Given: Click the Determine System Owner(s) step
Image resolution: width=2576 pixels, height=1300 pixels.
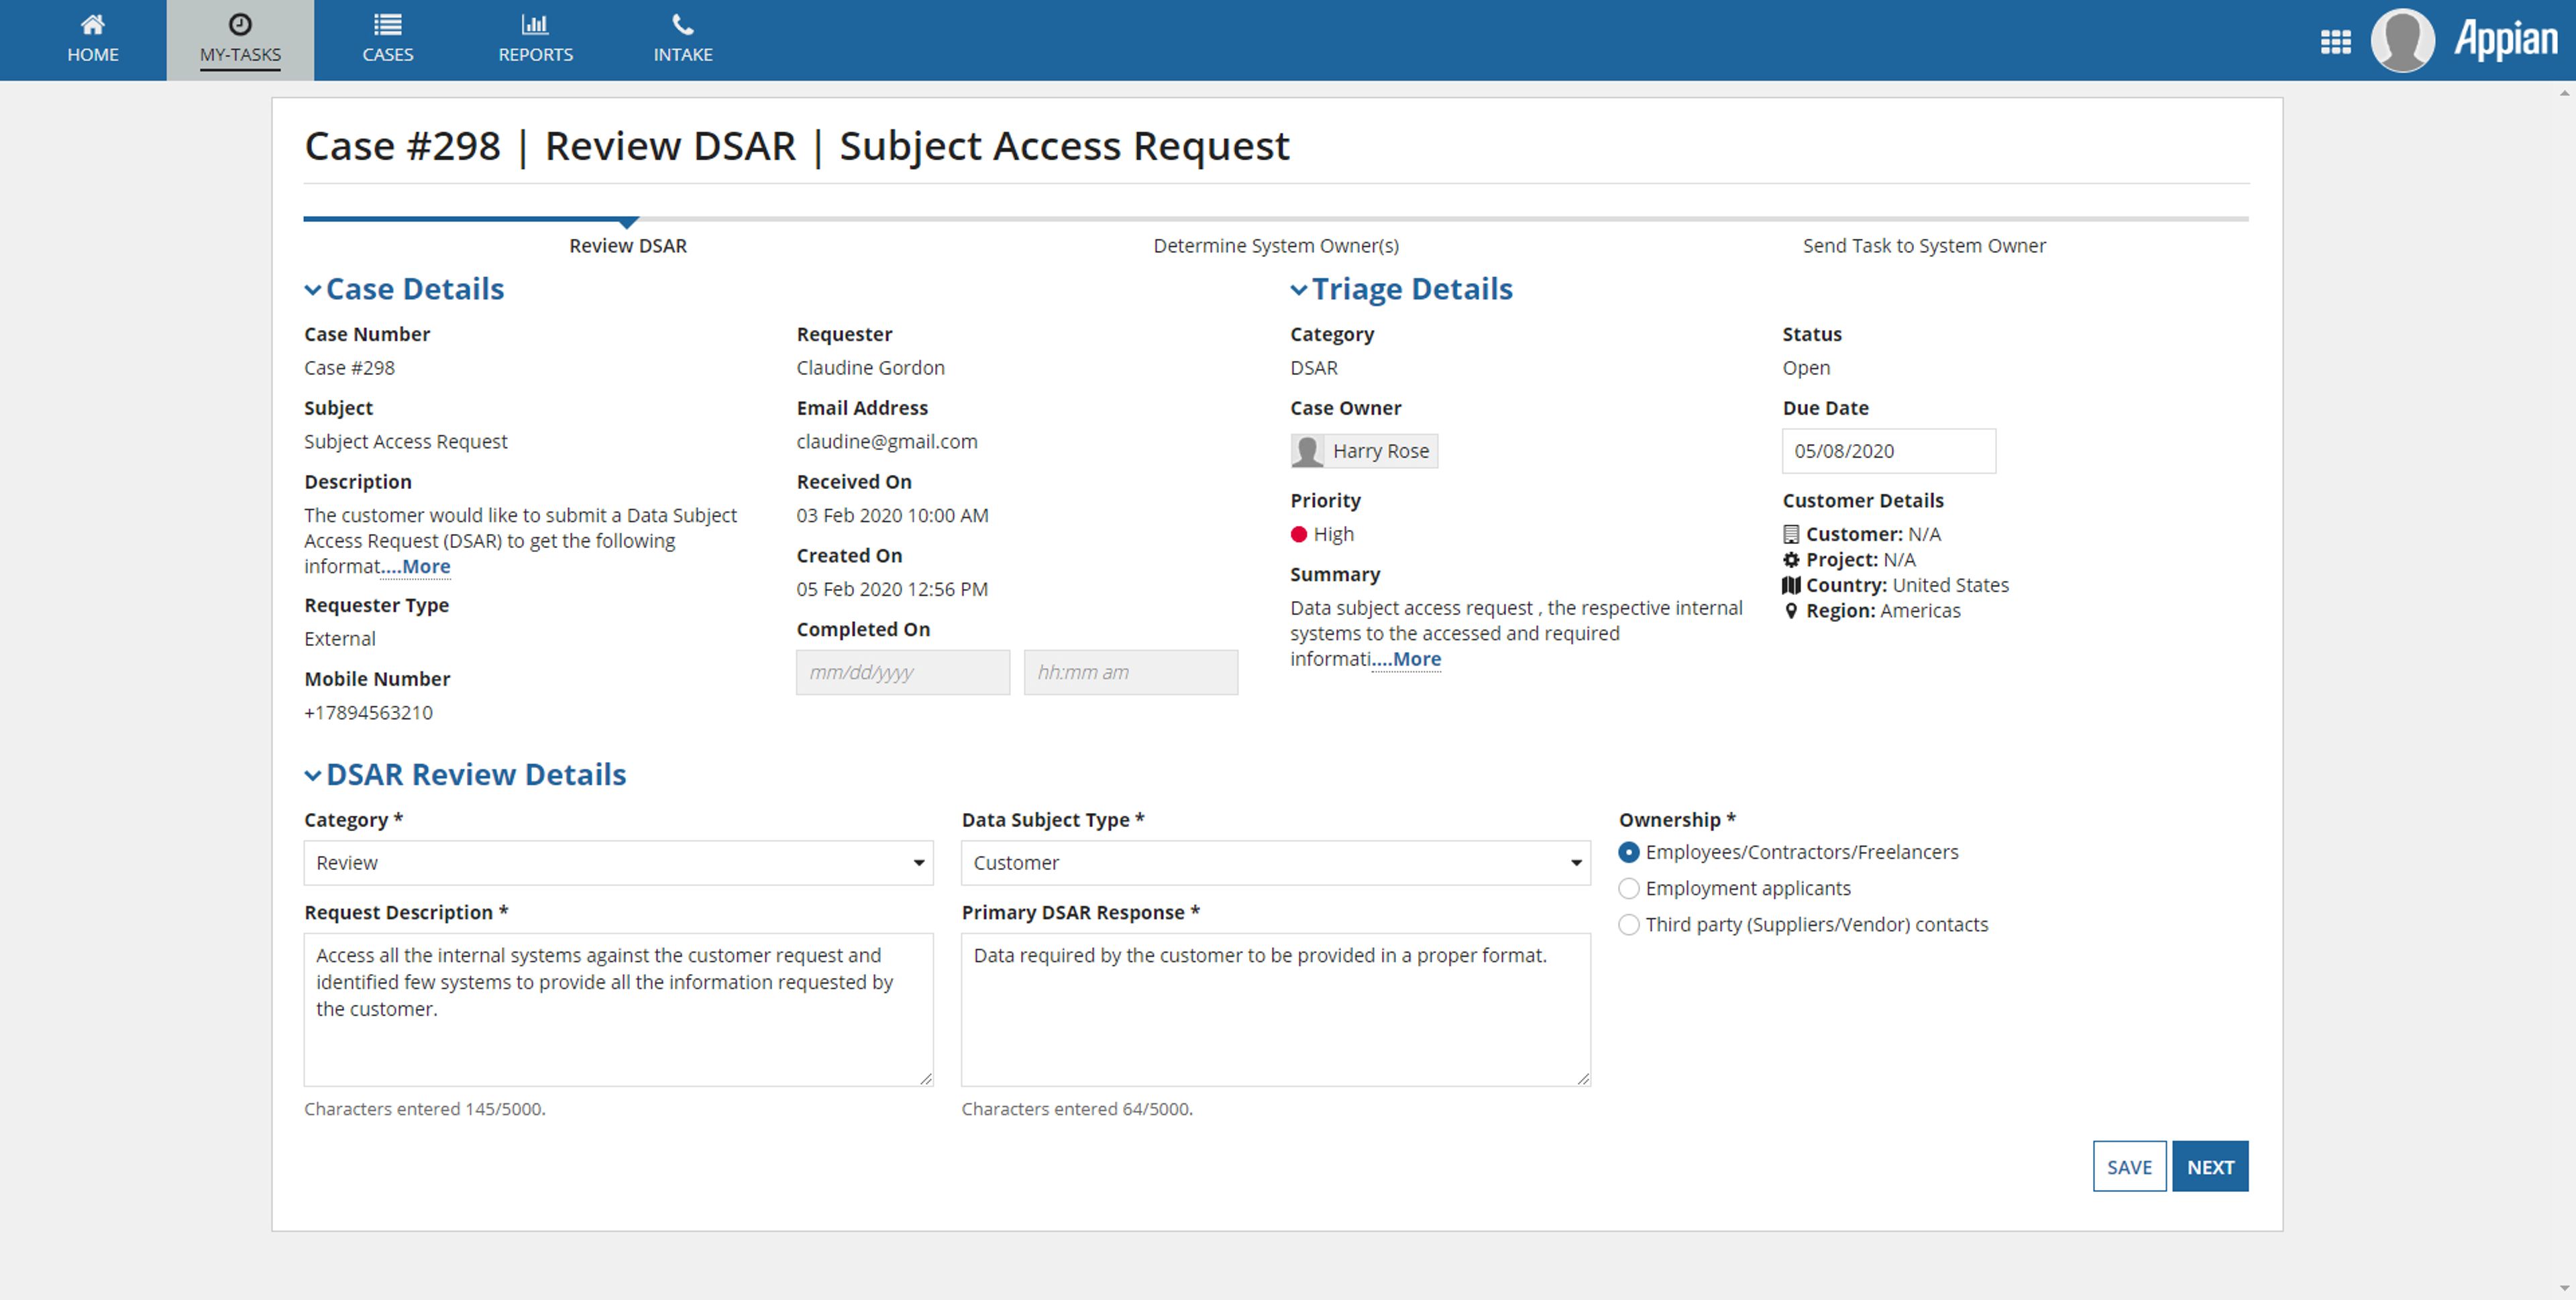Looking at the screenshot, I should [x=1276, y=246].
